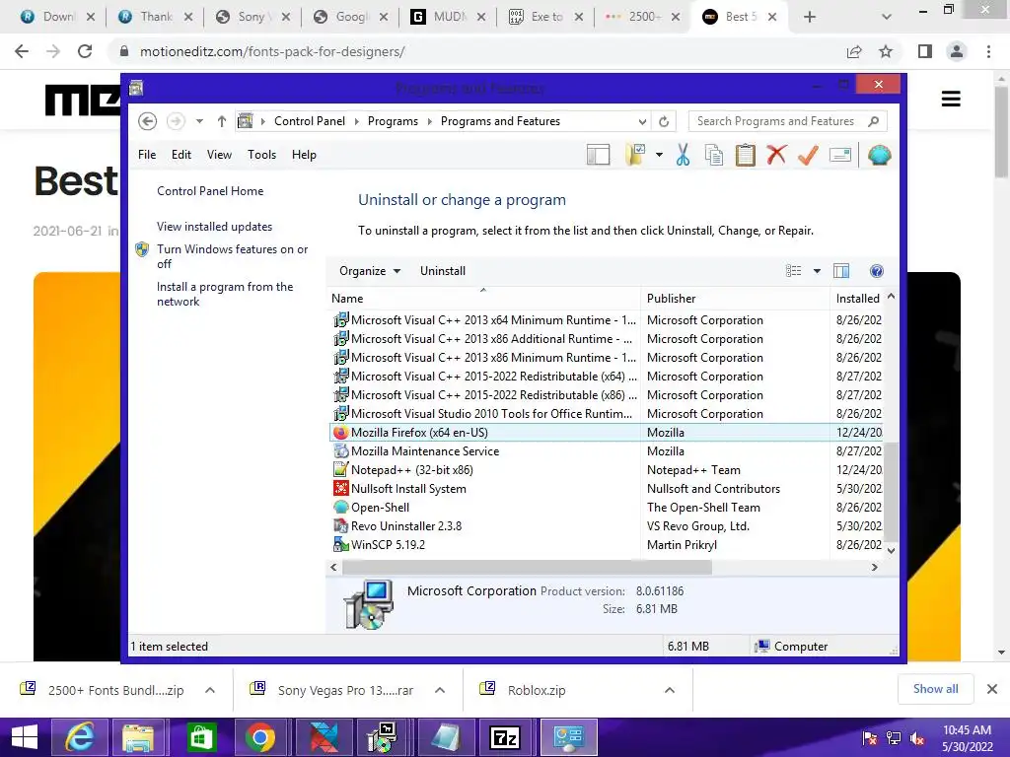Open the website hamburger menu
The image size is (1010, 757).
(951, 100)
